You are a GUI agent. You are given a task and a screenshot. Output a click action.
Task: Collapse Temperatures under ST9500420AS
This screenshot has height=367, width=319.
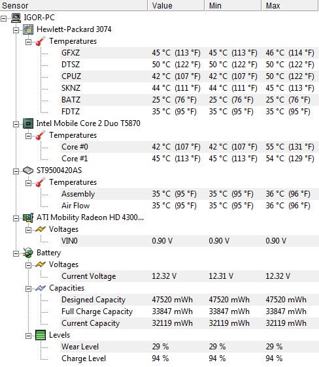pos(28,183)
